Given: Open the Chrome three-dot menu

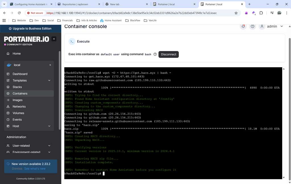Looking at the screenshot, I should tap(286, 13).
